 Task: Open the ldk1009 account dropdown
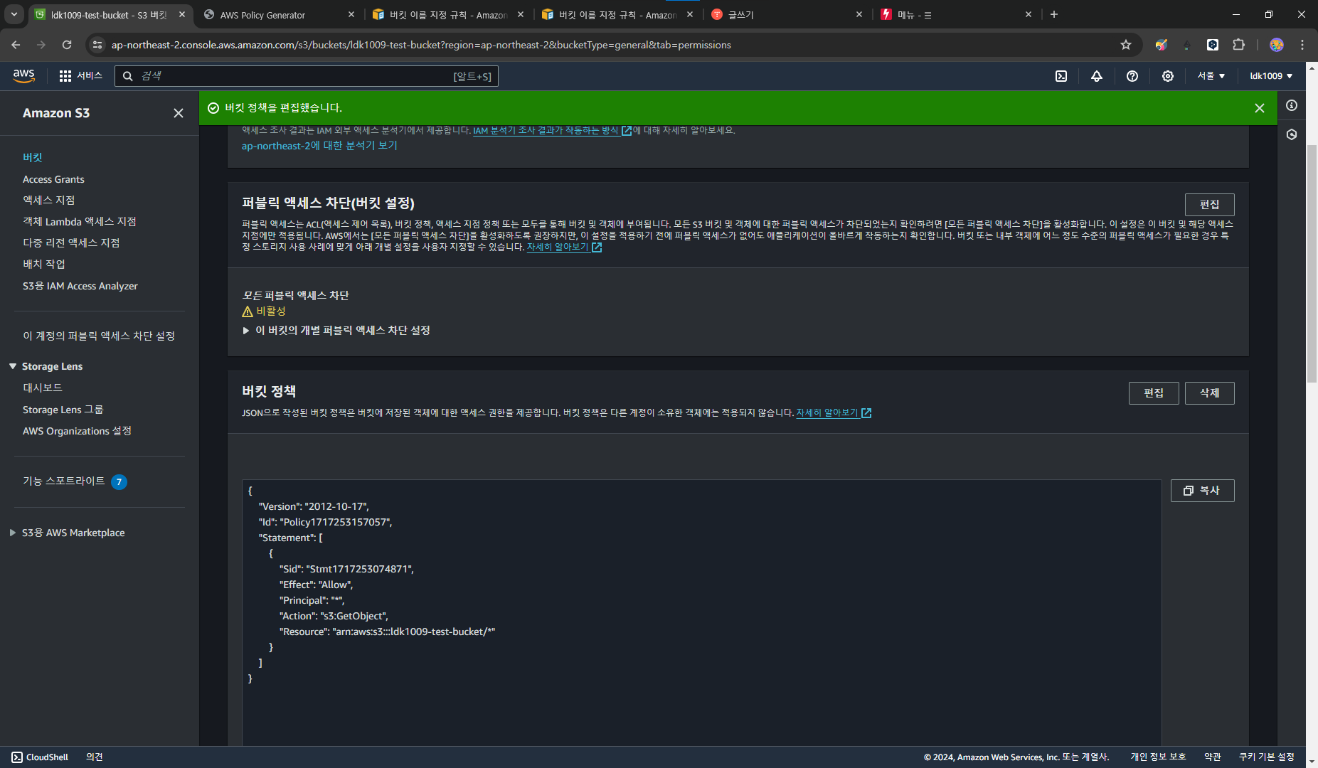1271,76
